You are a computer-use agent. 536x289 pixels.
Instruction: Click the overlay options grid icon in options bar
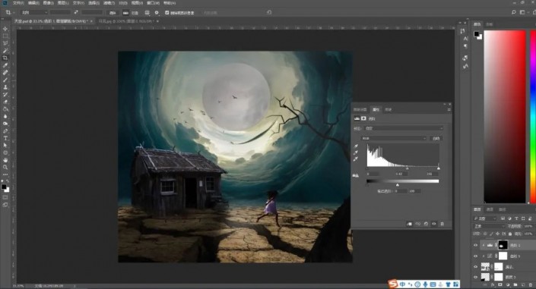[x=147, y=13]
